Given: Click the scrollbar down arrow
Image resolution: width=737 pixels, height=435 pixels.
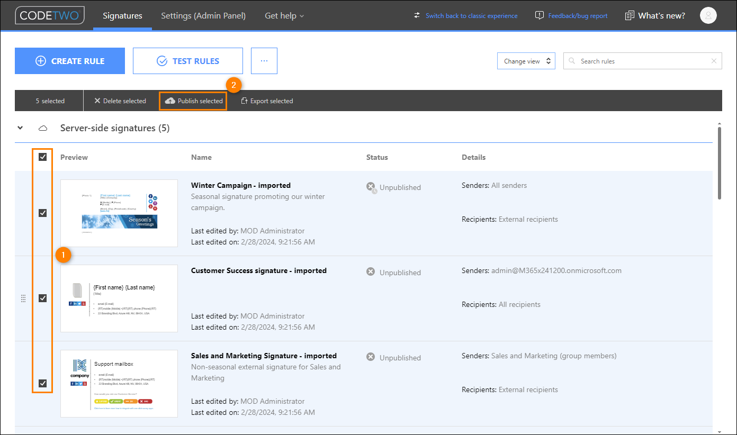Looking at the screenshot, I should click(x=719, y=432).
